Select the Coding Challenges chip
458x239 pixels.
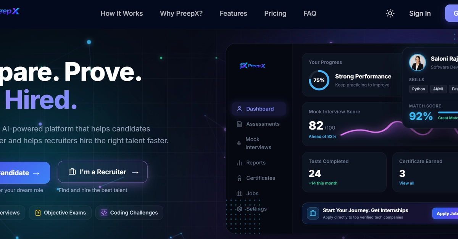129,213
